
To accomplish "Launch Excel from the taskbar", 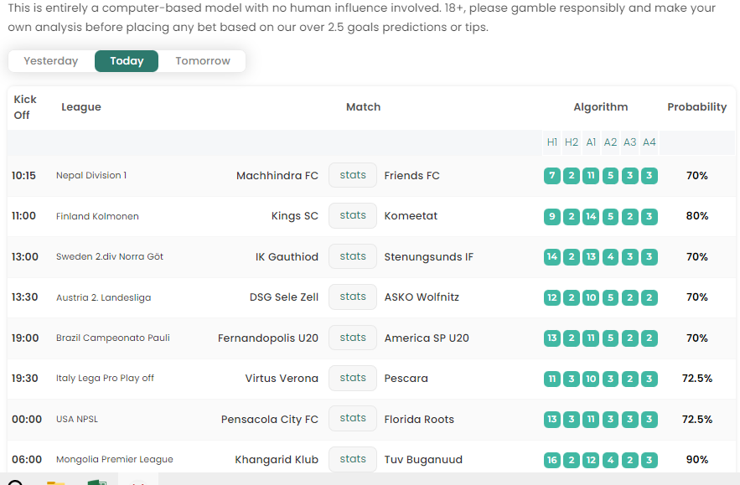I will coord(96,482).
